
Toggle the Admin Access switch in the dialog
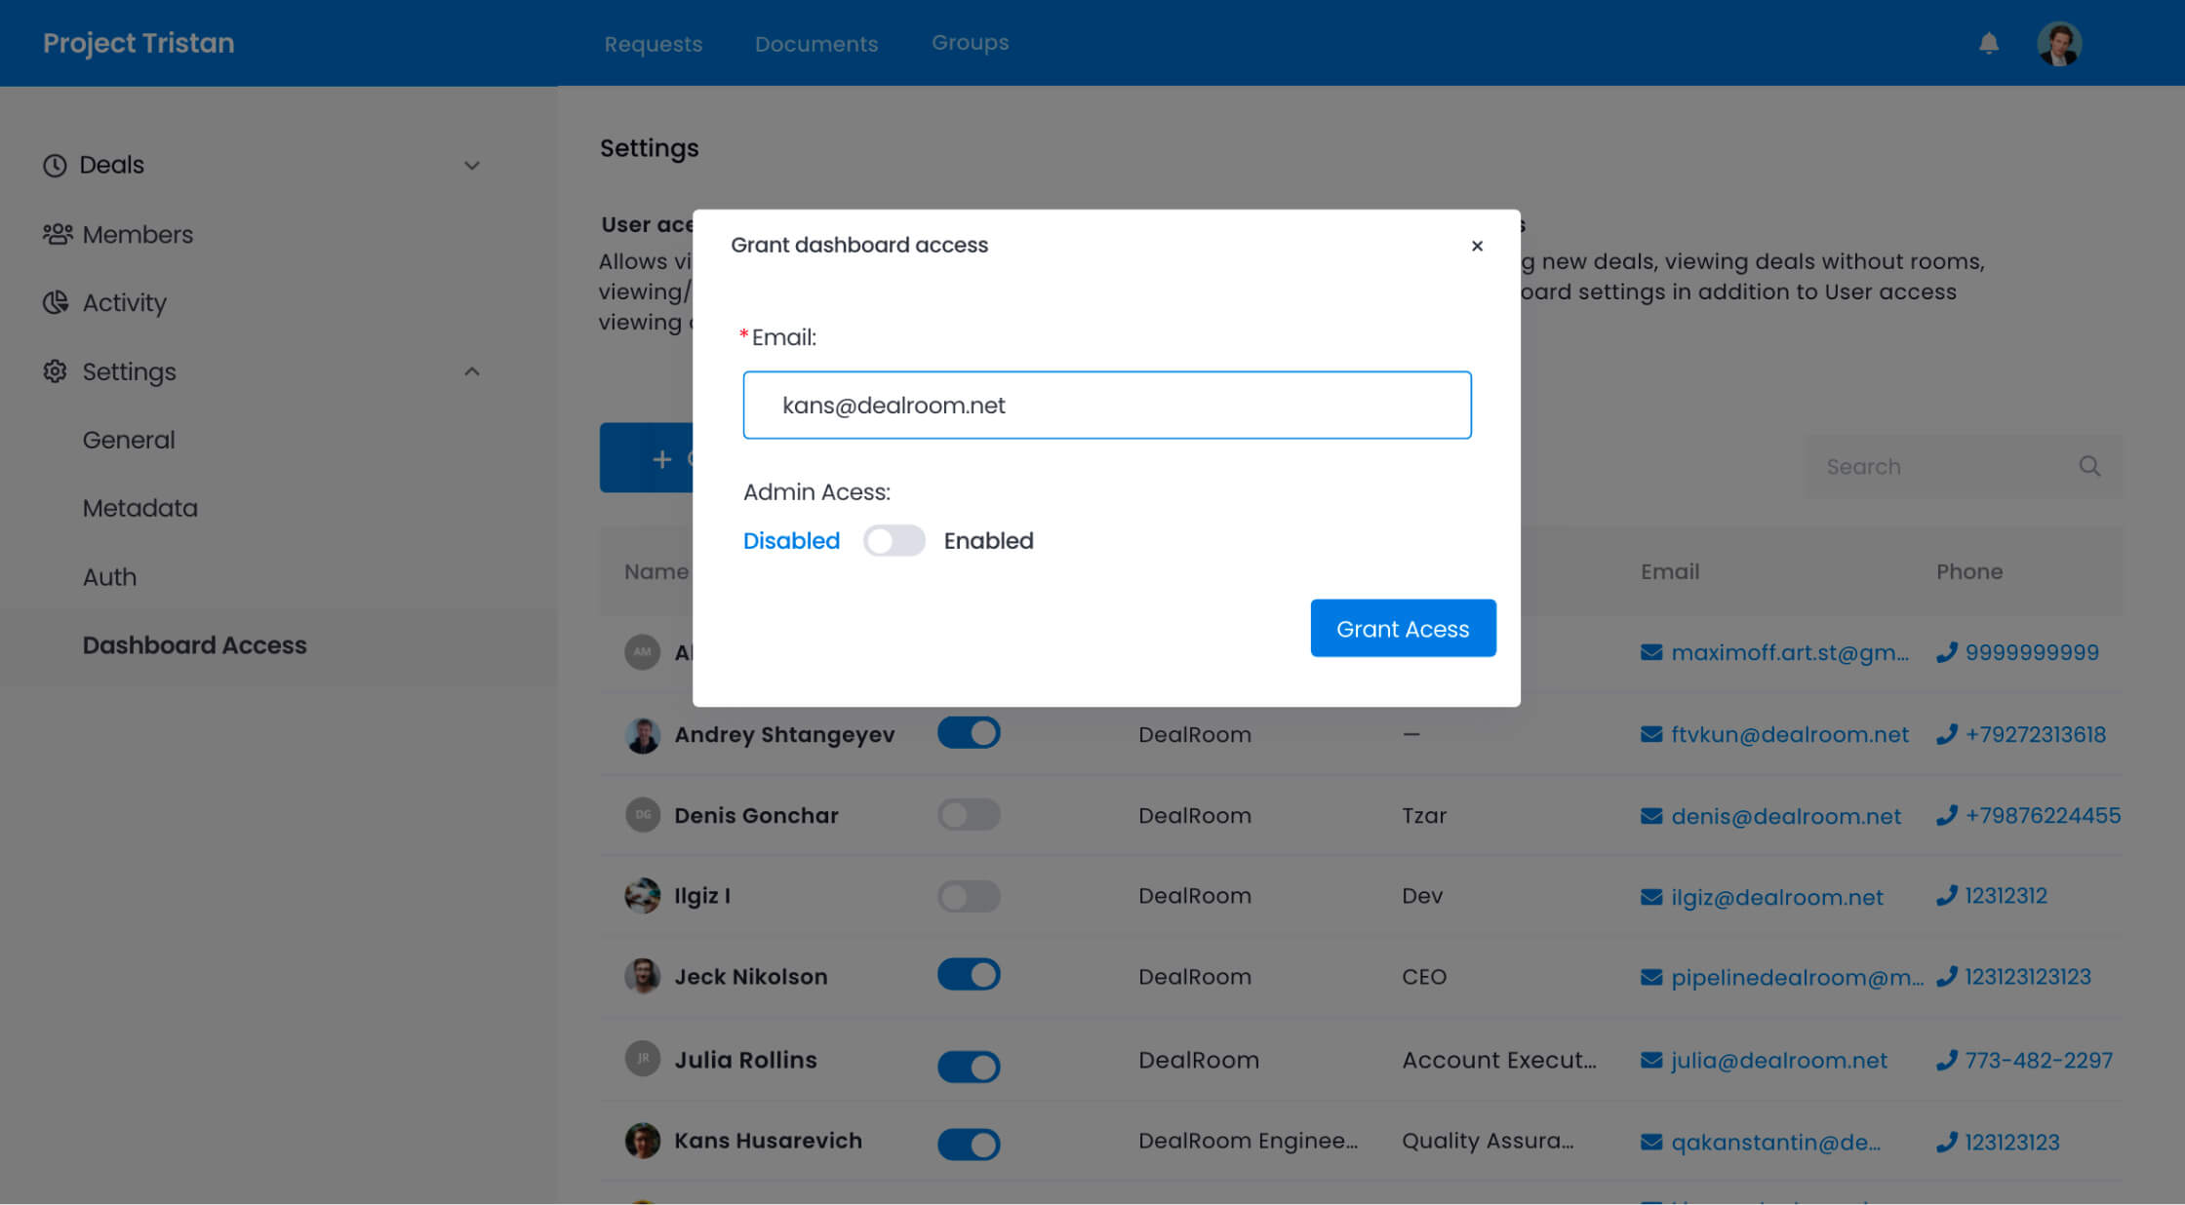pos(894,540)
